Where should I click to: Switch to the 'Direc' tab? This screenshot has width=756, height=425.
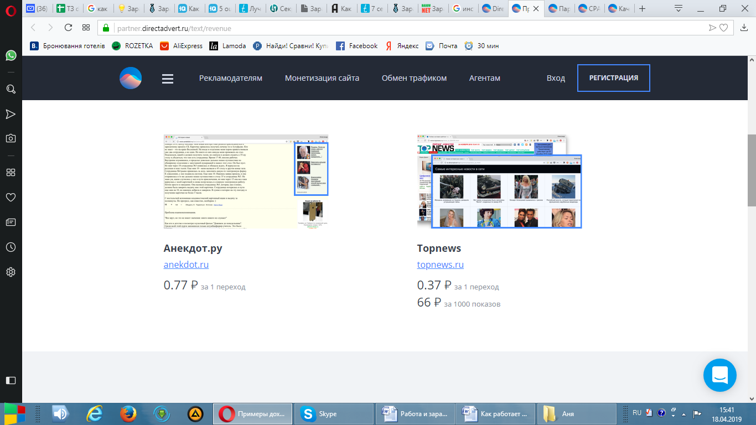494,9
